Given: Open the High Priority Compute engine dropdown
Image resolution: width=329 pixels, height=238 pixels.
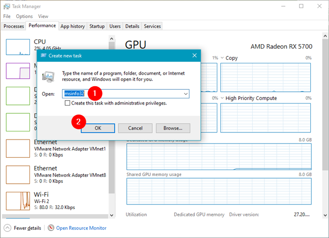Looking at the screenshot, I should [x=222, y=98].
